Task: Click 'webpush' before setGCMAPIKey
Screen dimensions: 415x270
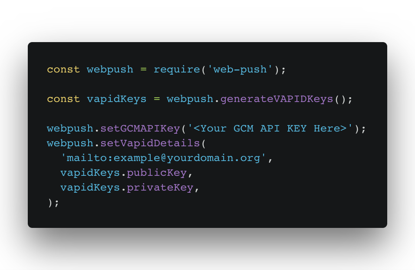Action: (70, 129)
